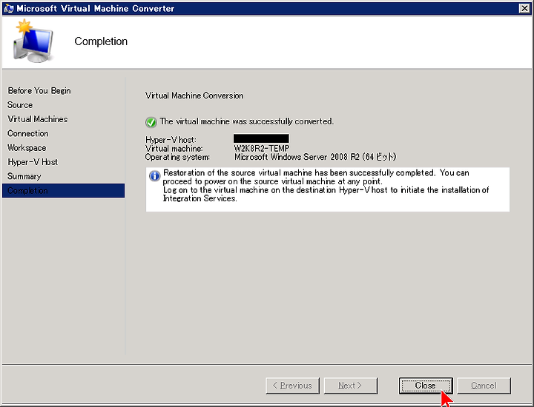Click the Operating system label

[177, 157]
